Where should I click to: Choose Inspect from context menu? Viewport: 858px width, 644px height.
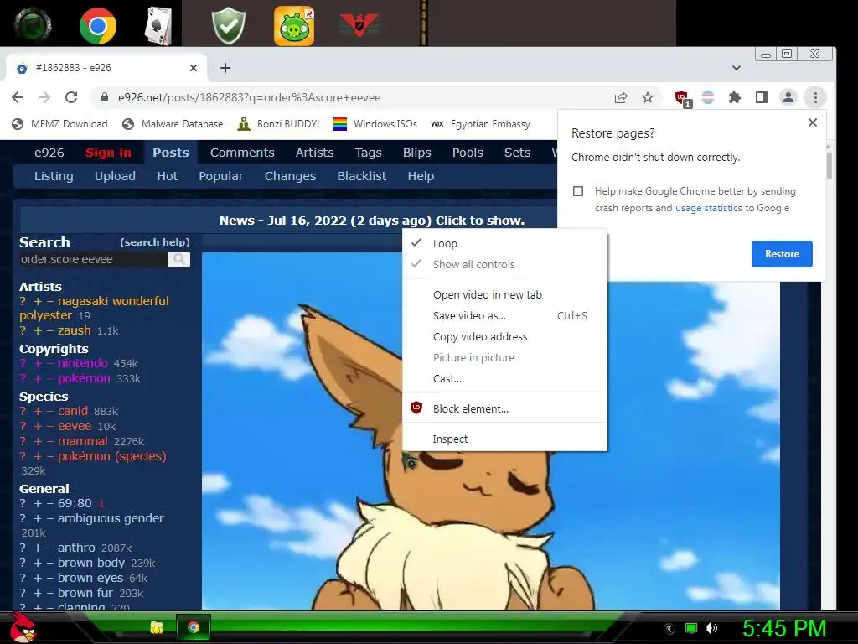(x=504, y=439)
